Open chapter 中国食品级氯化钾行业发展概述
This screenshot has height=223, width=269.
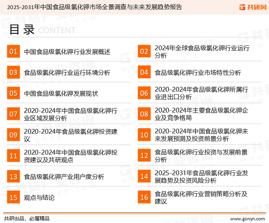[x=67, y=52]
